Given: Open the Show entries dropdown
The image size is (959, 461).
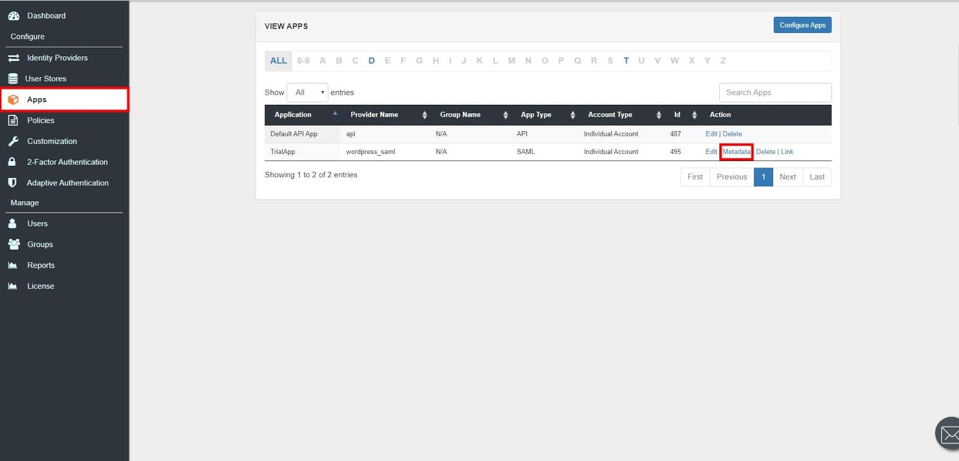Looking at the screenshot, I should pyautogui.click(x=307, y=92).
